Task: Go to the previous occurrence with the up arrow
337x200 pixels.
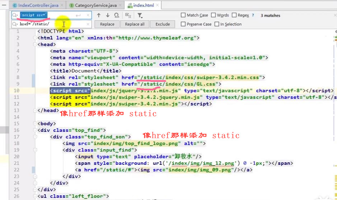Action: (x=99, y=15)
